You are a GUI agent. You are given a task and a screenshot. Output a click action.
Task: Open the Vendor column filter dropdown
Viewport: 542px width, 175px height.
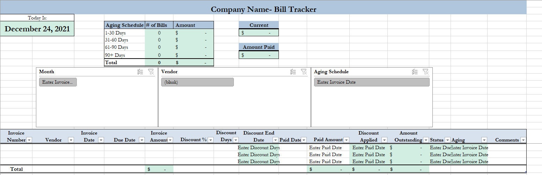(x=71, y=140)
